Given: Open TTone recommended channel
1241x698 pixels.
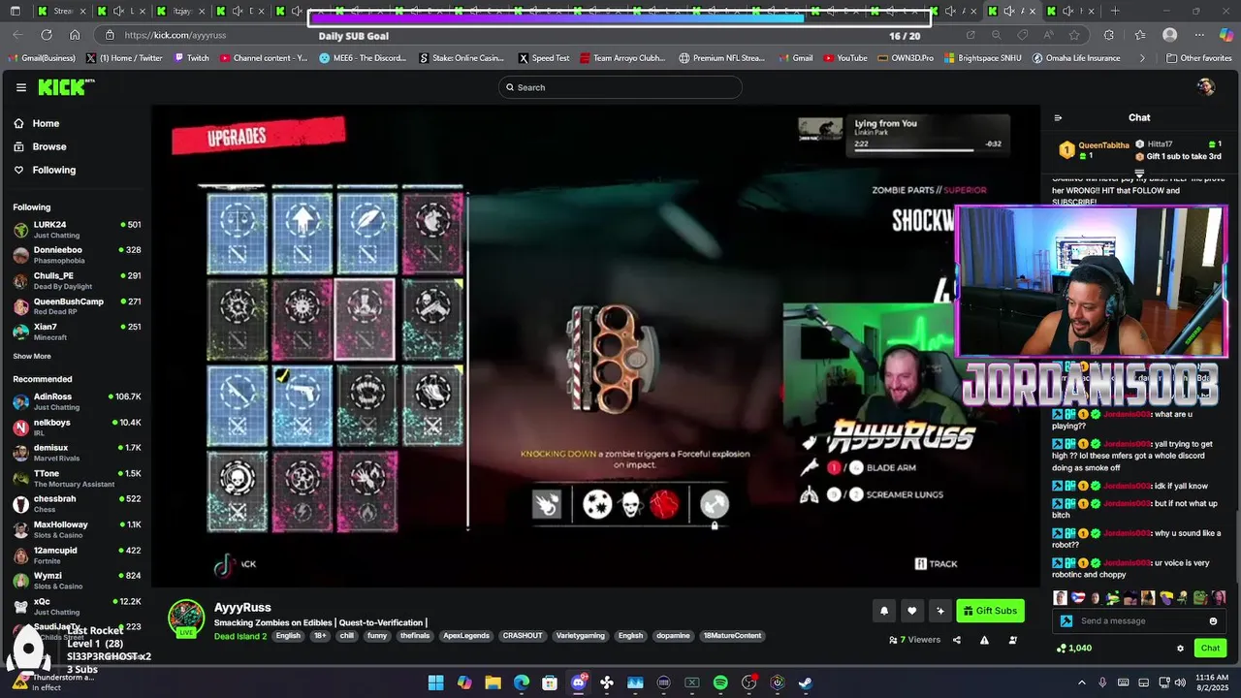Looking at the screenshot, I should [x=76, y=478].
